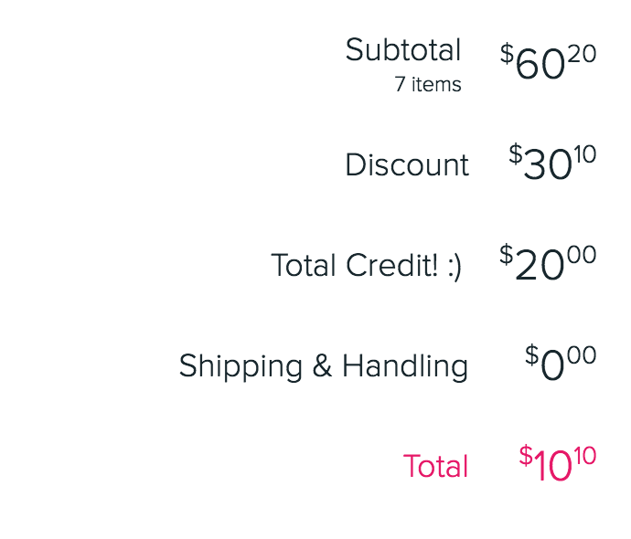Click the dollar sign before 20
Screen dimensions: 631x539
click(x=507, y=255)
